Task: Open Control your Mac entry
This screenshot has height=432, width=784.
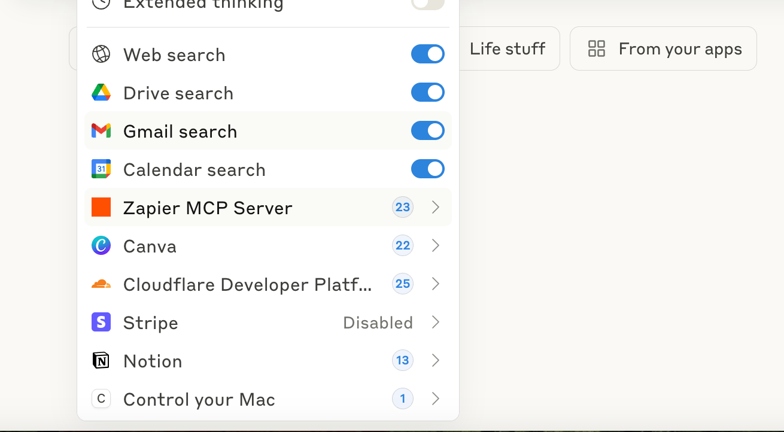Action: (x=268, y=398)
